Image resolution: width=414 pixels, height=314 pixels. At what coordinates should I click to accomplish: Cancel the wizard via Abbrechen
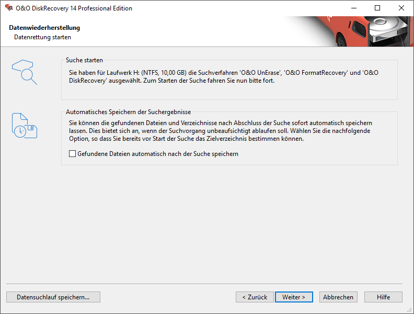338,297
